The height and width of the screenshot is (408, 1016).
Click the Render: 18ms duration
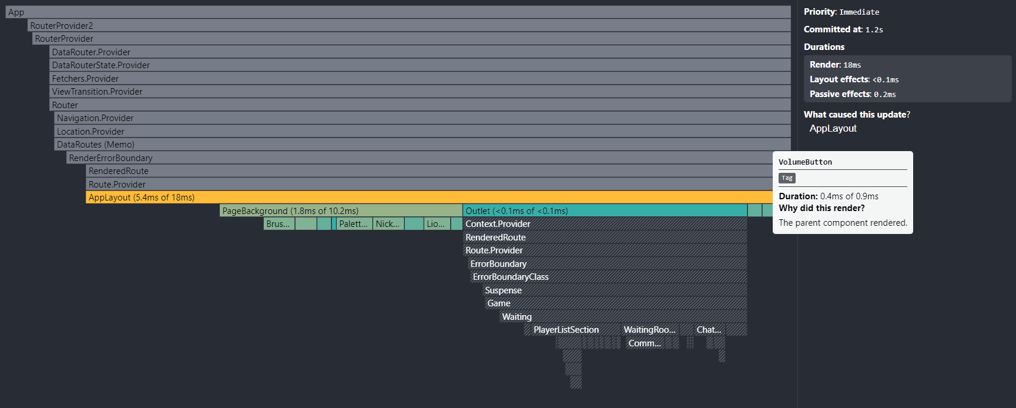(x=835, y=65)
